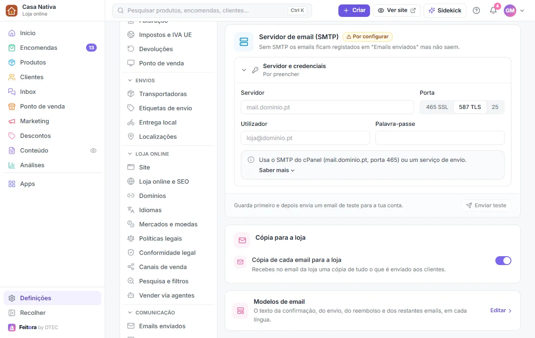Viewport: 535px width, 338px height.
Task: Open the Inbox section
Action: click(52, 92)
